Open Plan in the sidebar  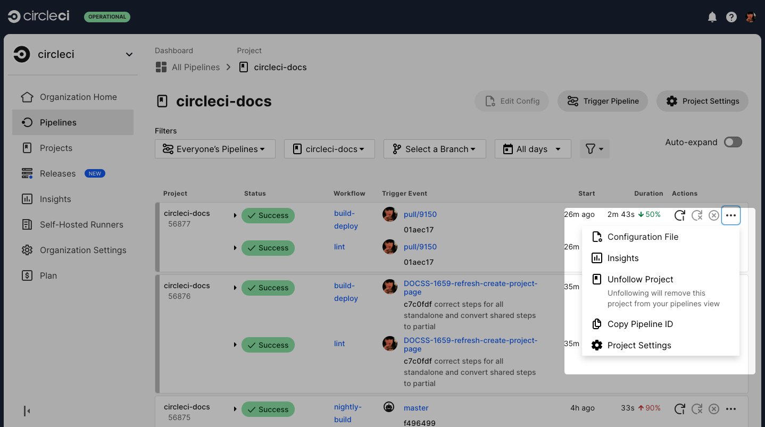click(x=73, y=275)
